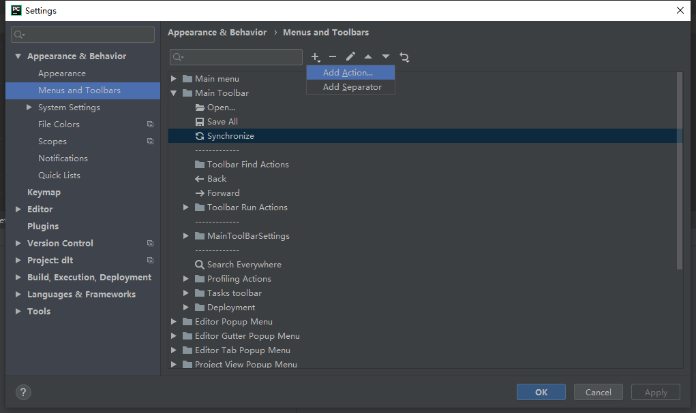Click the copy icon beside Version Control
Screen dimensions: 696x413
point(151,244)
